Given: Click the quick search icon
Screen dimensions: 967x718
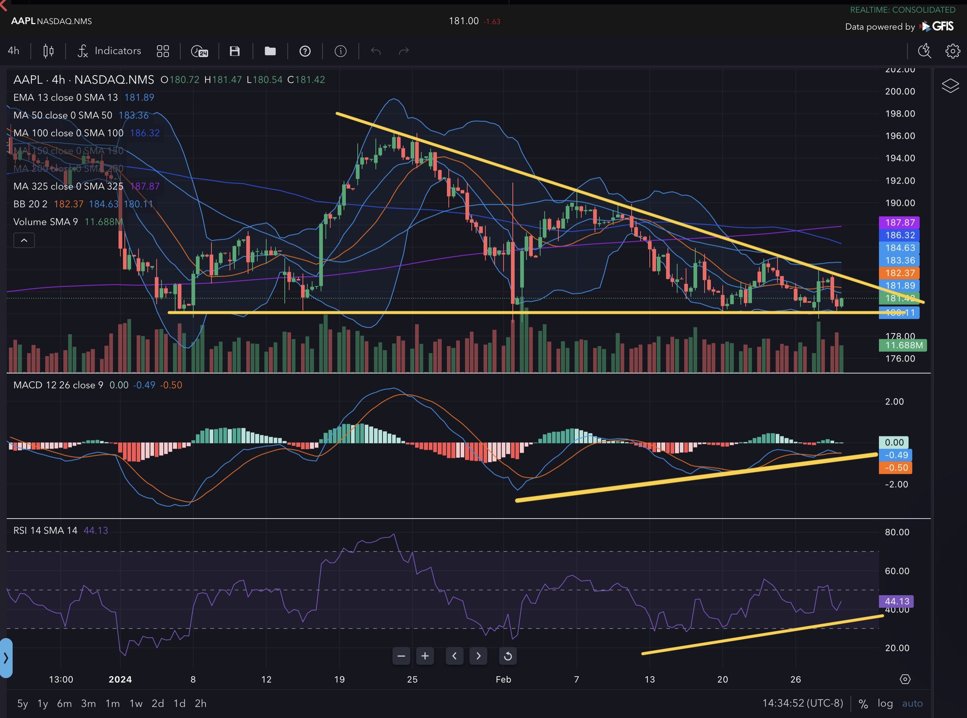Looking at the screenshot, I should [924, 51].
